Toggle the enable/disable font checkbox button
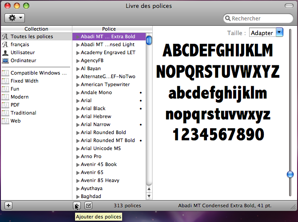This screenshot has height=222, width=298. pos(88,205)
